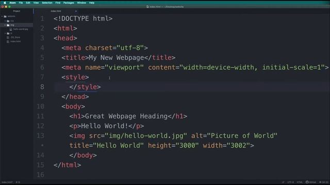This screenshot has height=185, width=330.
Task: Open the Apple menu
Action: [x=5, y=3]
